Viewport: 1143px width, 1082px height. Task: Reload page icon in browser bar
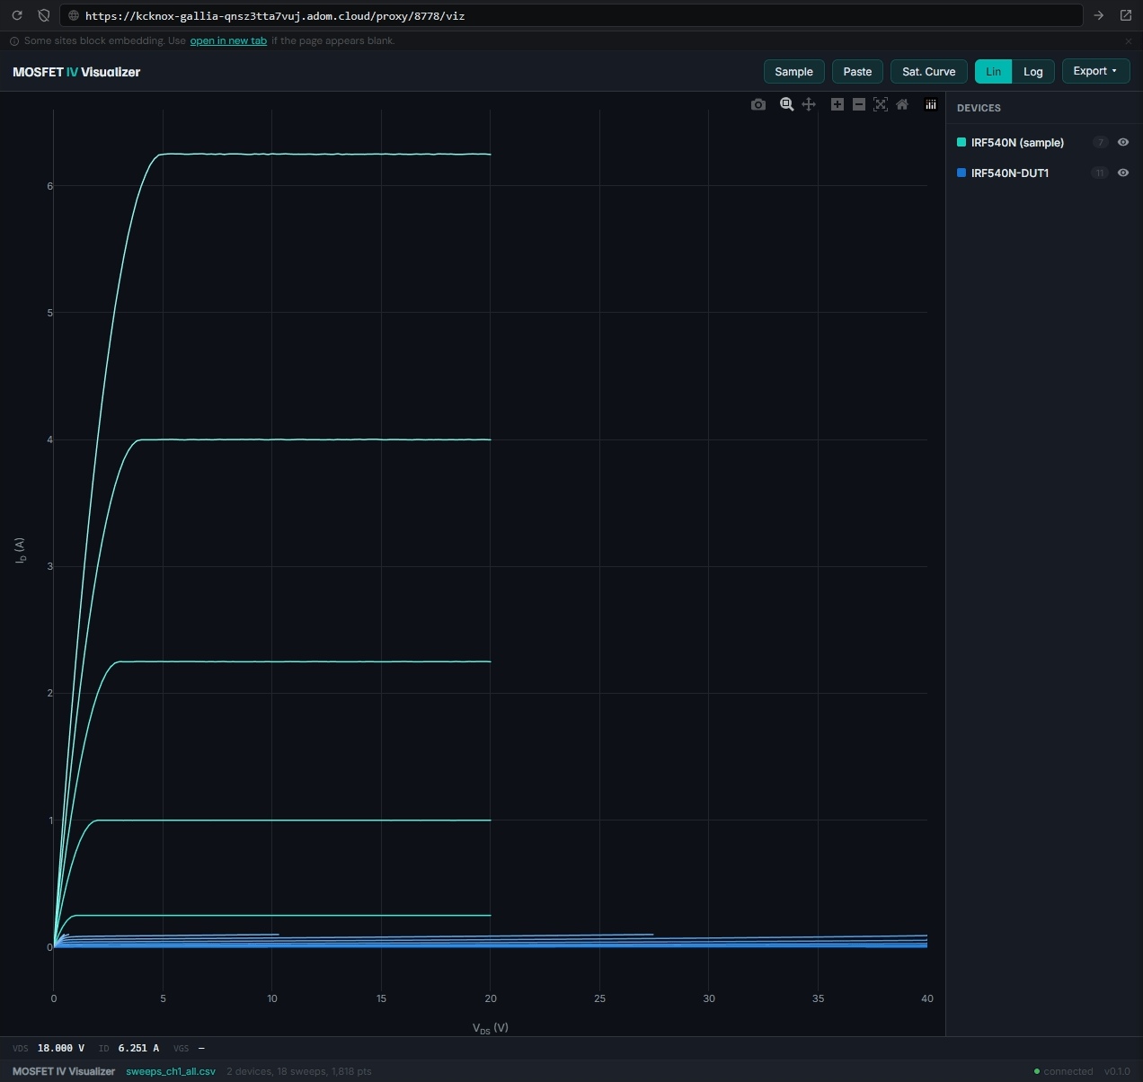pos(17,15)
